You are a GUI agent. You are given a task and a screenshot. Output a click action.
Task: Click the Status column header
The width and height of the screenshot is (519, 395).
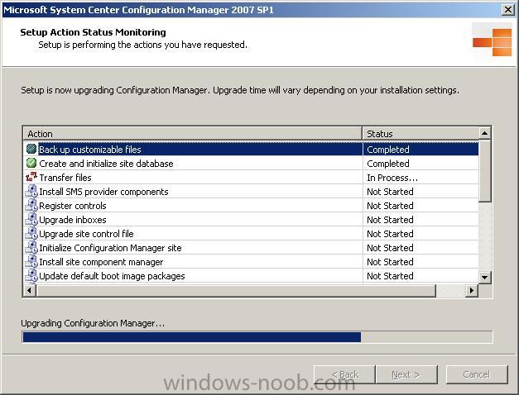(x=420, y=134)
